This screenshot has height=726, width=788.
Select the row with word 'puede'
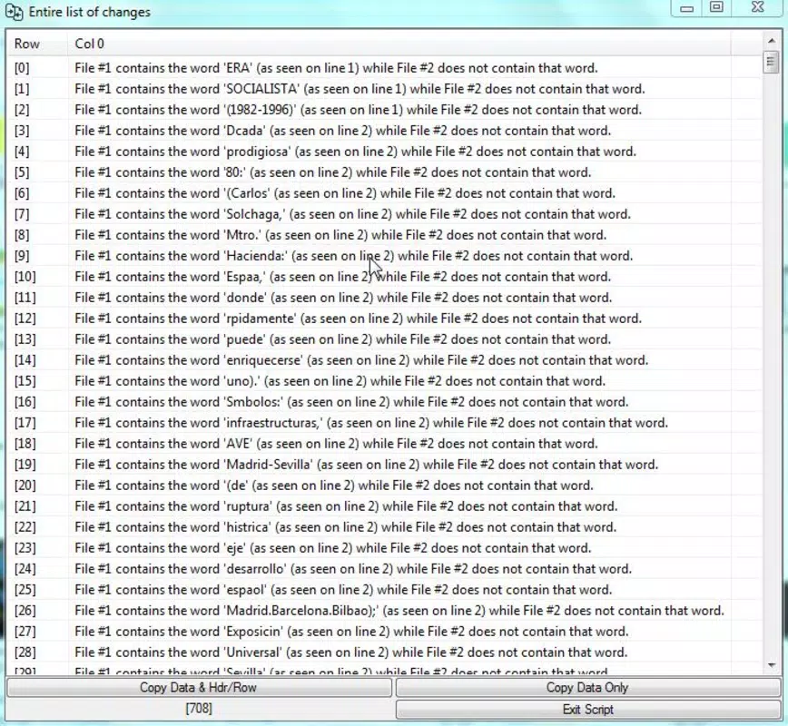(x=385, y=339)
